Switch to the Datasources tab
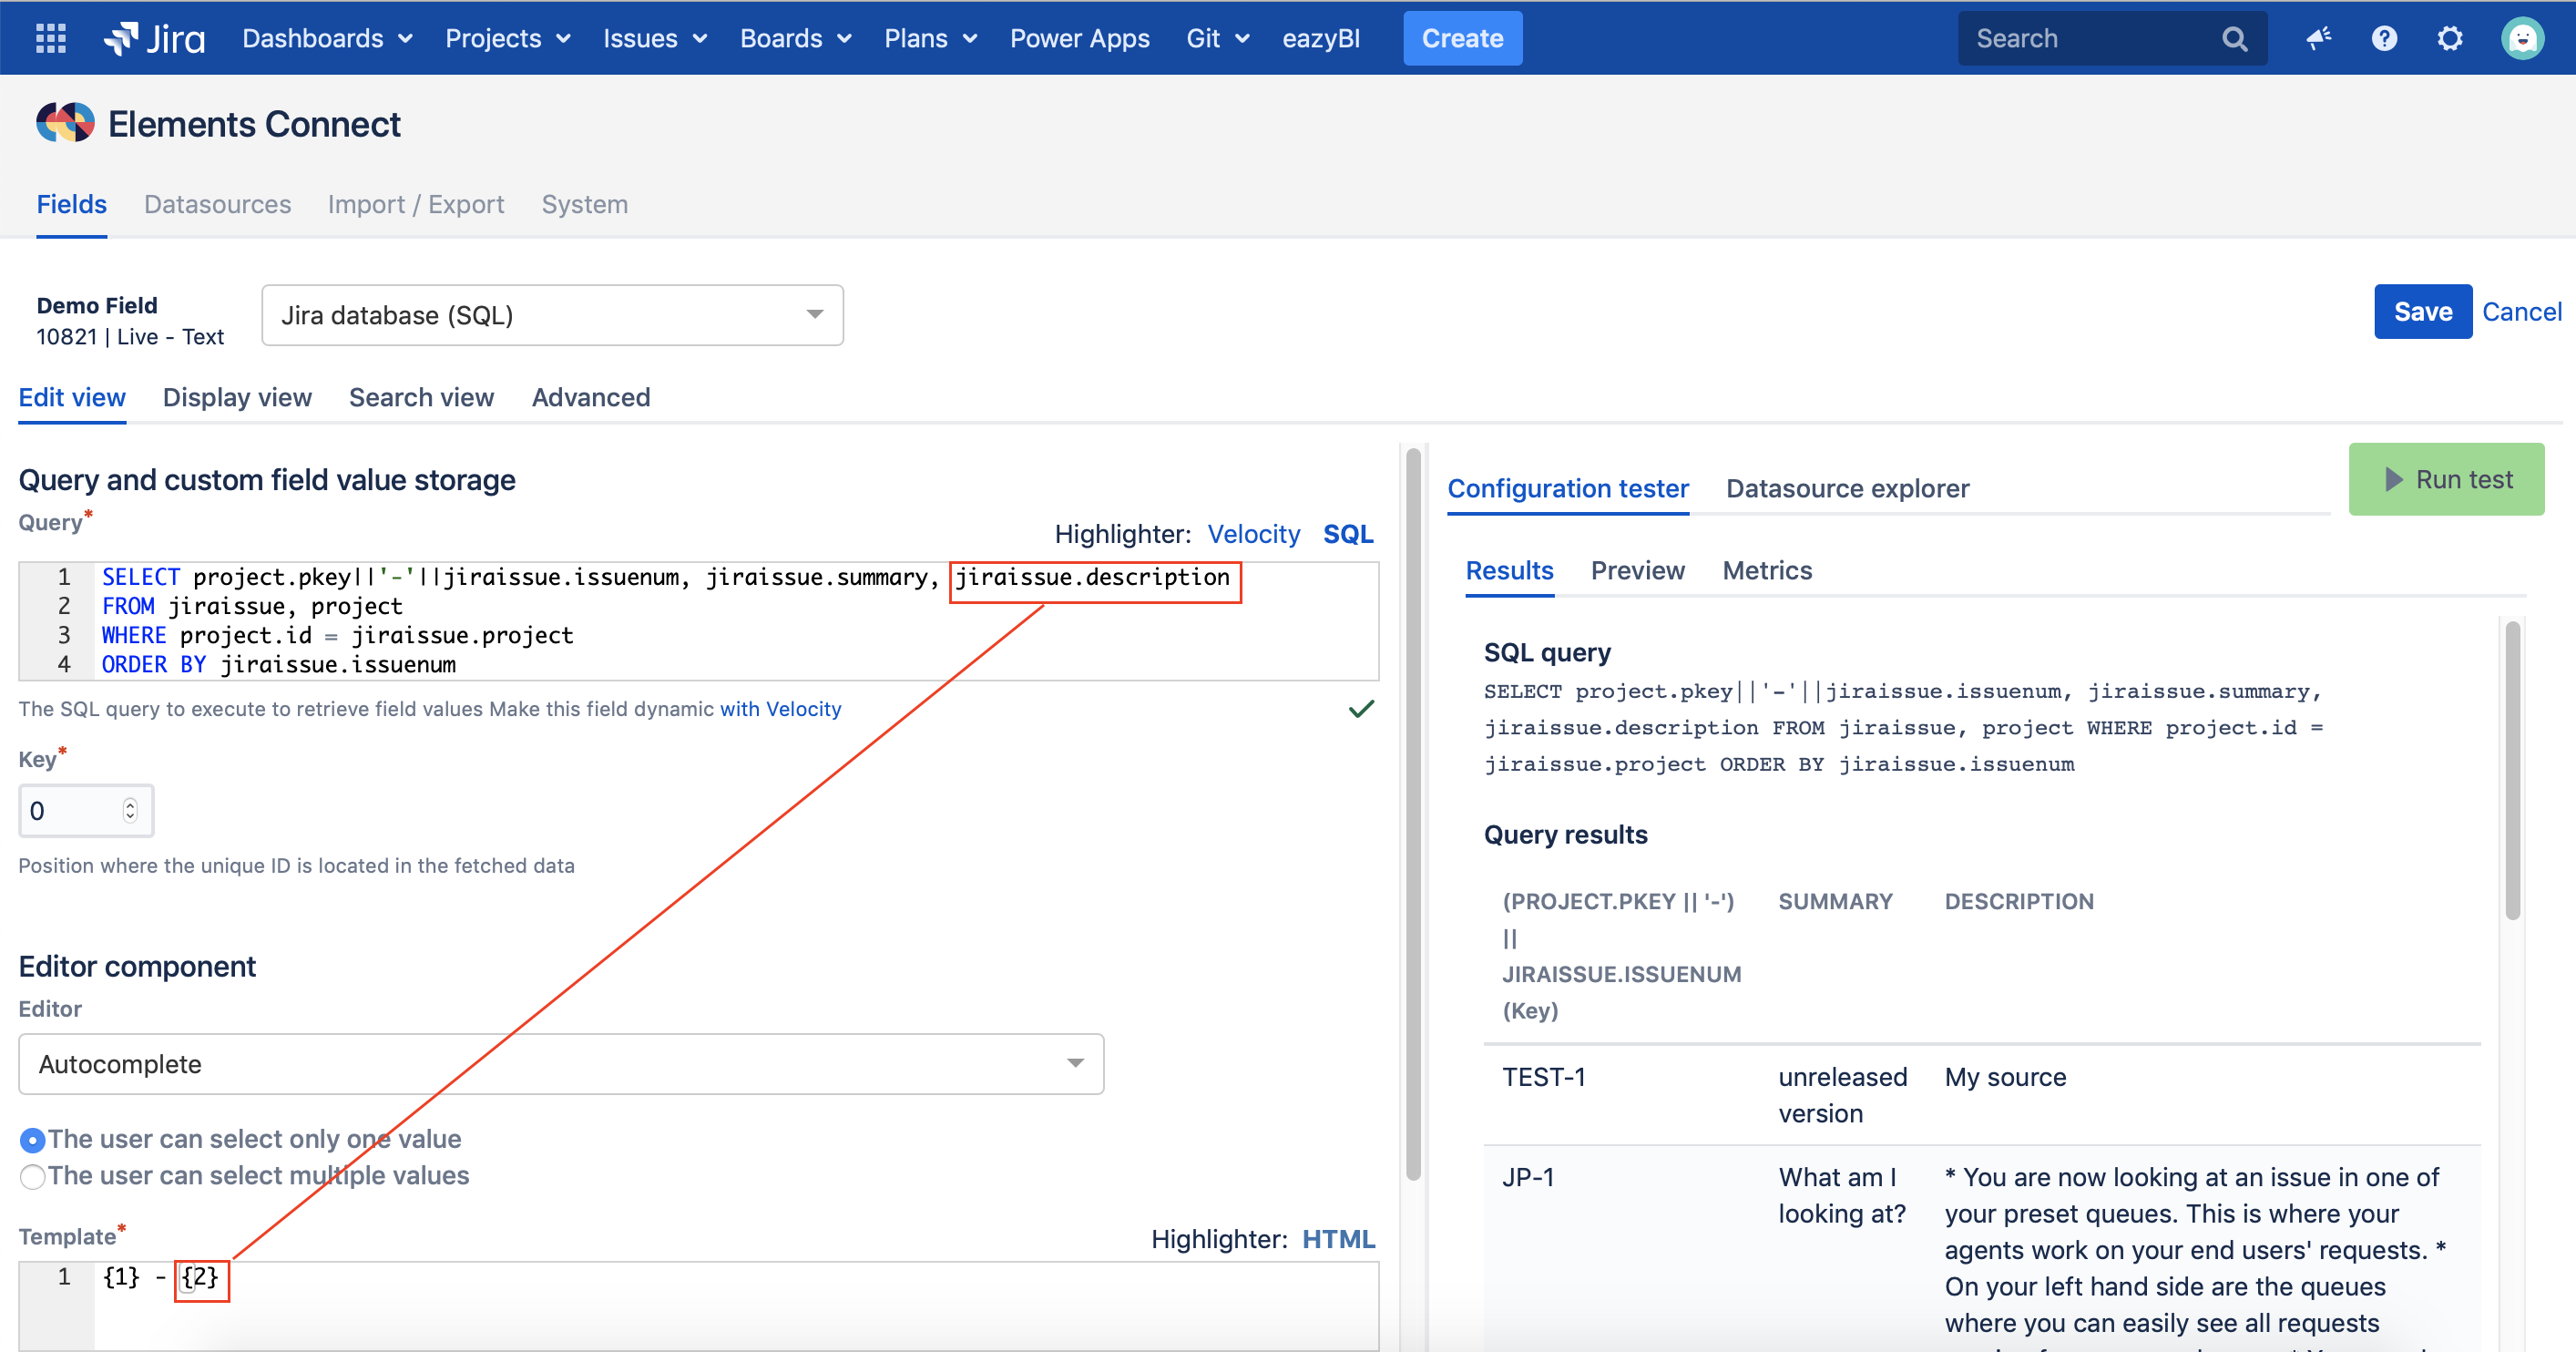The image size is (2576, 1352). point(217,204)
